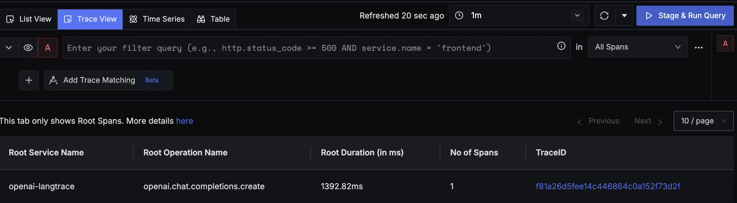Click the filter query input field
Screen dimensions: 737x203
point(307,48)
